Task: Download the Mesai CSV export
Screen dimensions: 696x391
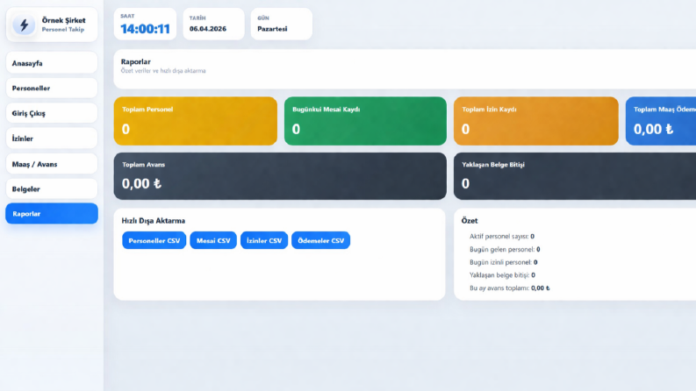Action: [213, 241]
